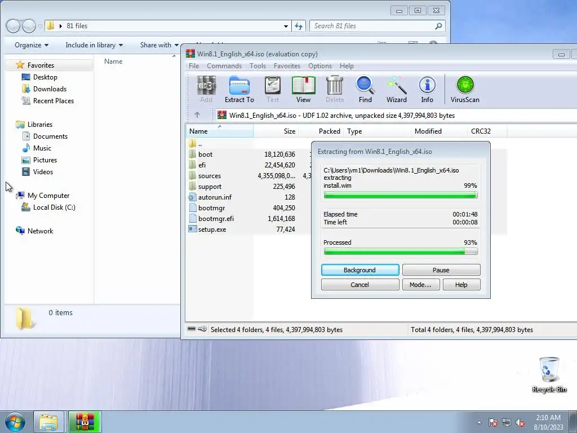This screenshot has height=433, width=577.
Task: Open Windows Explorer from taskbar
Action: tap(48, 422)
